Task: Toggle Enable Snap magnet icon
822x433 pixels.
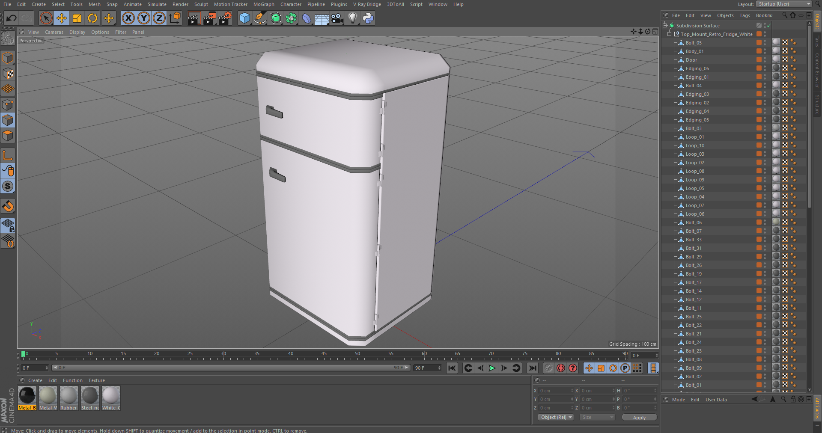Action: 8,206
